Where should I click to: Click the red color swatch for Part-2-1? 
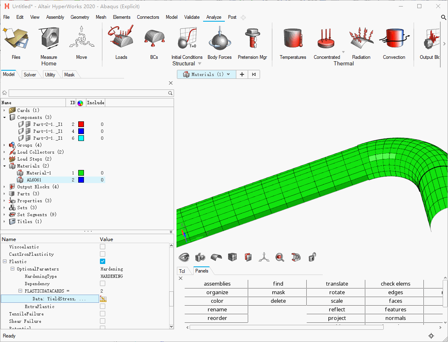coord(81,124)
